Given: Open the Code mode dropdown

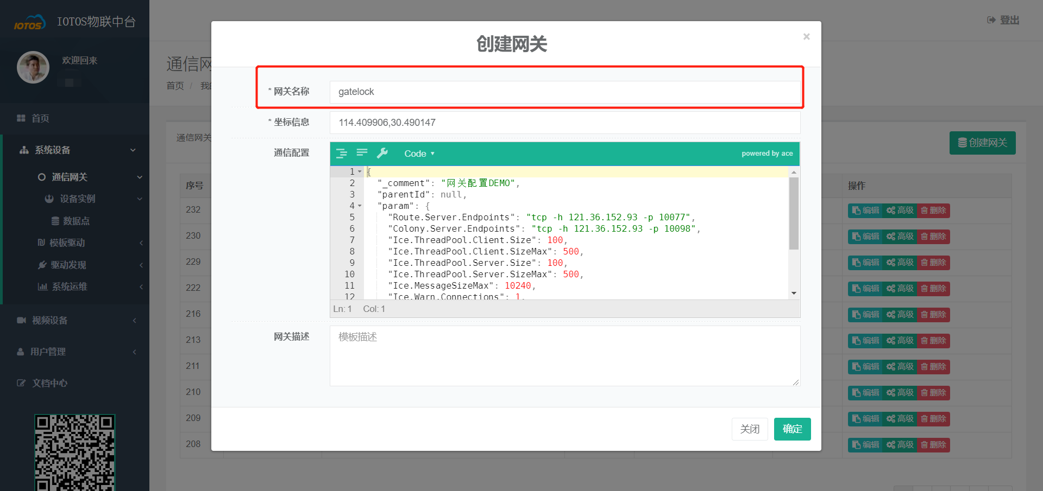Looking at the screenshot, I should [x=419, y=154].
